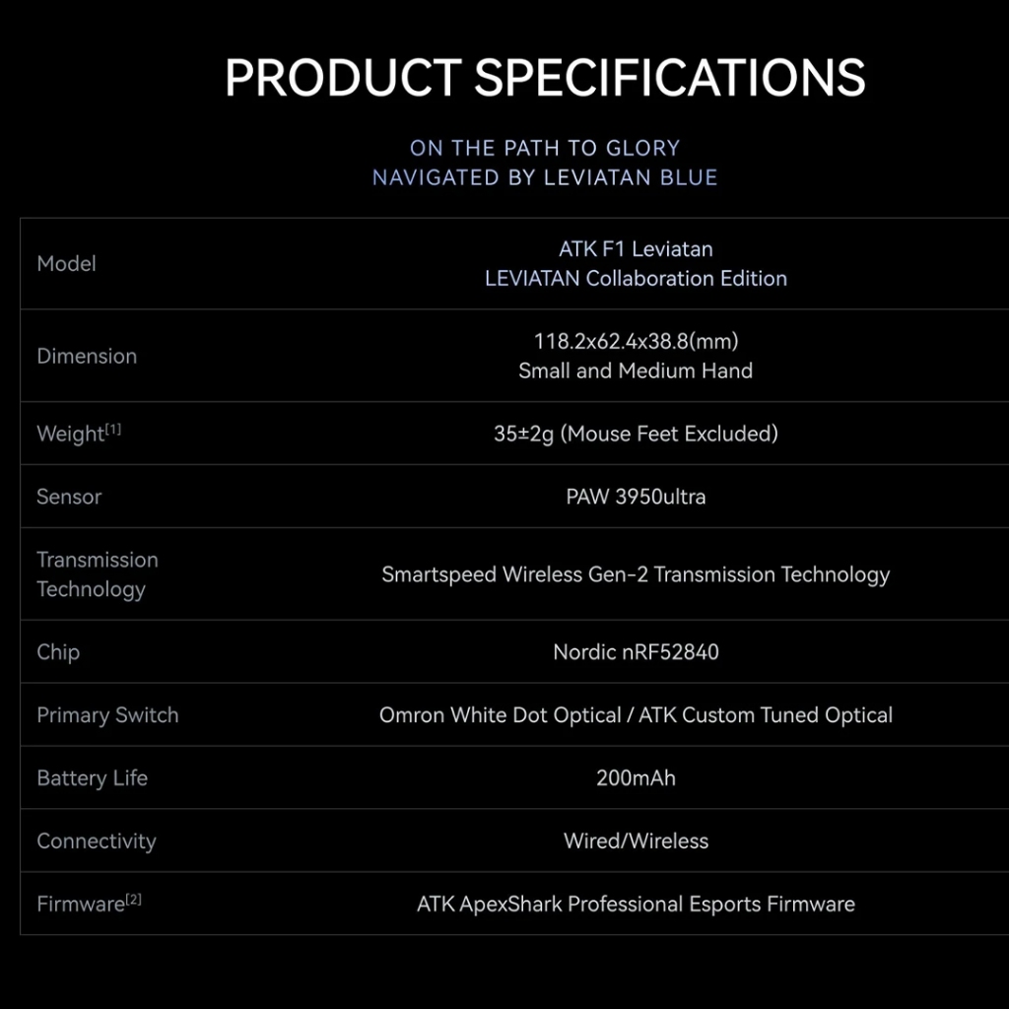Click the "Nordic nRF52840" chip value

pyautogui.click(x=636, y=652)
